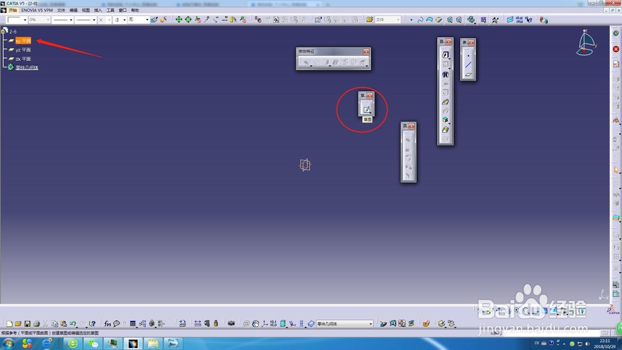Click the New document icon
This screenshot has height=350, width=622.
(9, 324)
